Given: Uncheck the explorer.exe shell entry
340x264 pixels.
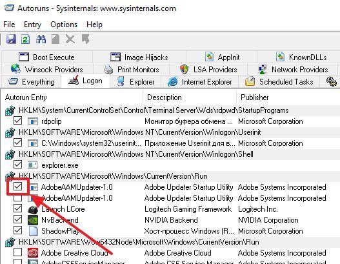Looking at the screenshot, I should pyautogui.click(x=17, y=165).
